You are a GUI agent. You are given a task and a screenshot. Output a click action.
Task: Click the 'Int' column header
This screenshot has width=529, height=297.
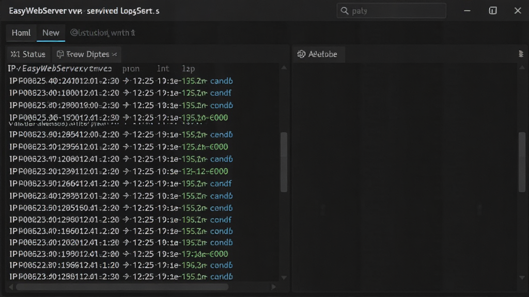[x=163, y=69]
